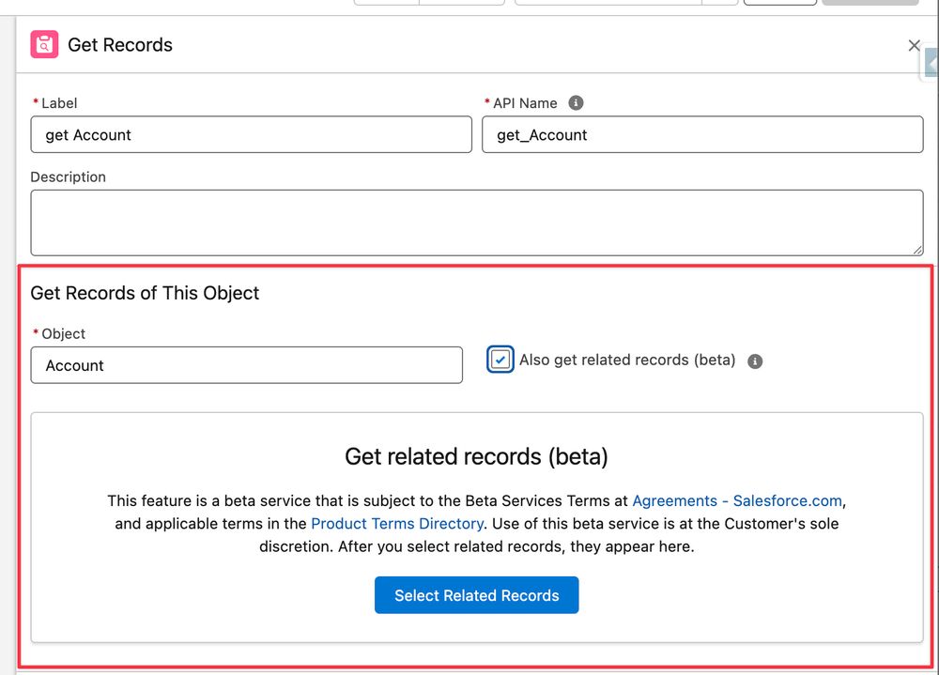Uncheck Also get related records (beta)
This screenshot has width=939, height=675.
coord(500,360)
